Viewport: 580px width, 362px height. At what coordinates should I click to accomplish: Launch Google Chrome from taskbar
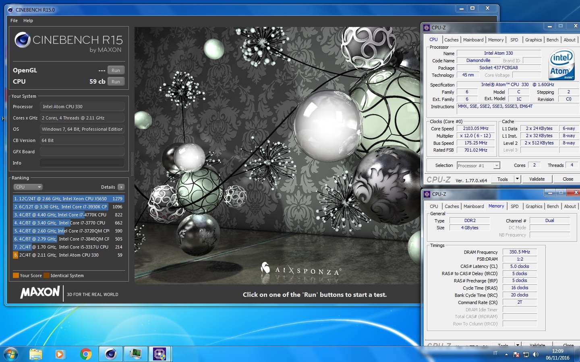point(85,354)
